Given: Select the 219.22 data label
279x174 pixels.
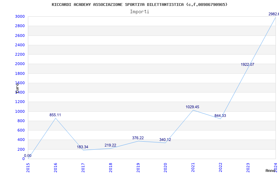Looking at the screenshot, I should click(110, 145).
